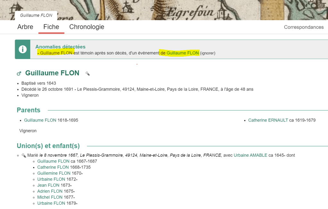Viewport: 328px width, 209px height.
Task: Open father Guillaume FLON 1618-1695 link
Action: tap(40, 120)
